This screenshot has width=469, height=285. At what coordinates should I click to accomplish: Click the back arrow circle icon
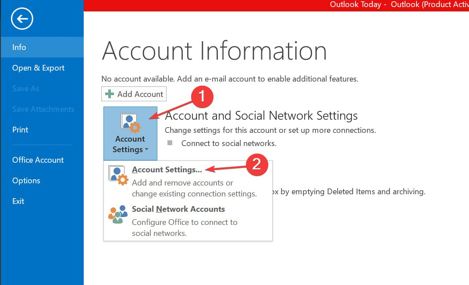pyautogui.click(x=22, y=19)
